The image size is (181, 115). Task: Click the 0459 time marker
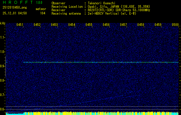(x=158, y=25)
